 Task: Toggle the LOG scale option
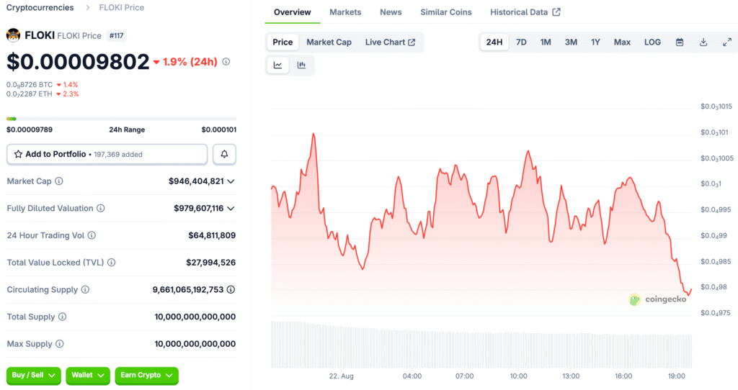point(652,42)
